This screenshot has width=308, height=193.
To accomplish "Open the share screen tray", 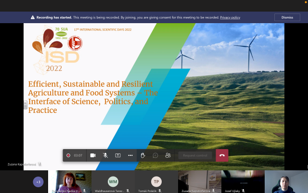I will [x=117, y=155].
